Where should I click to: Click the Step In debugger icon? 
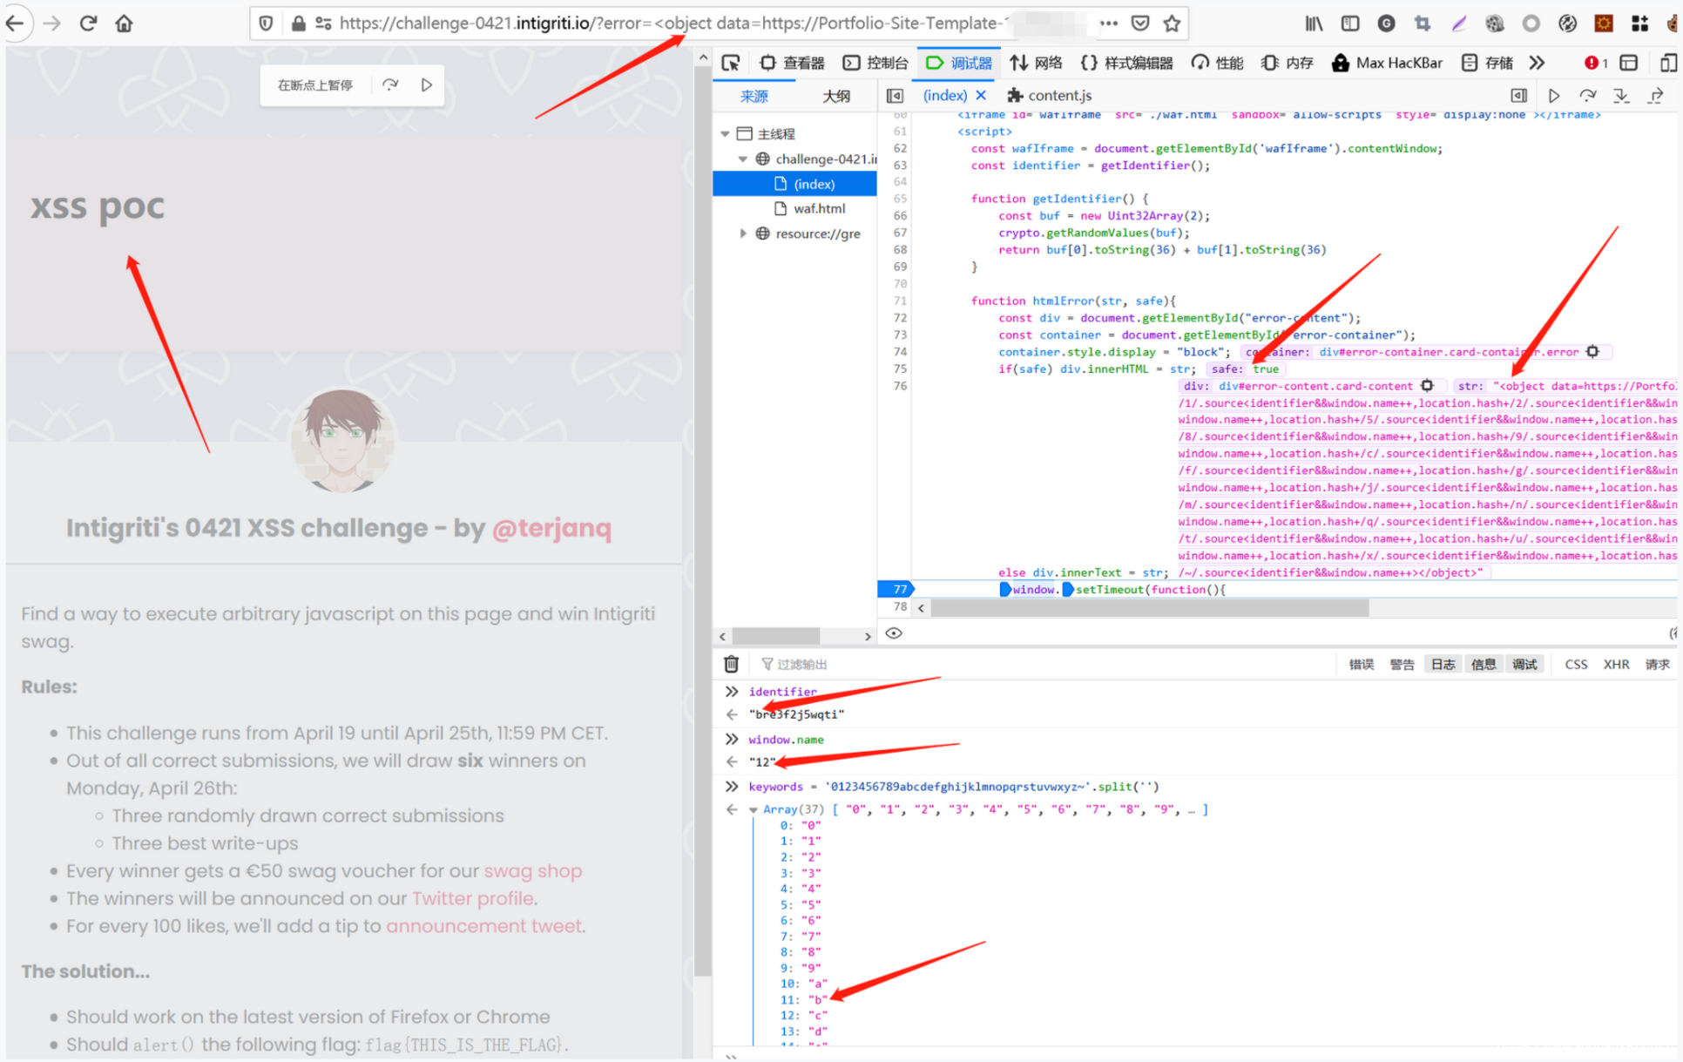[x=1621, y=96]
